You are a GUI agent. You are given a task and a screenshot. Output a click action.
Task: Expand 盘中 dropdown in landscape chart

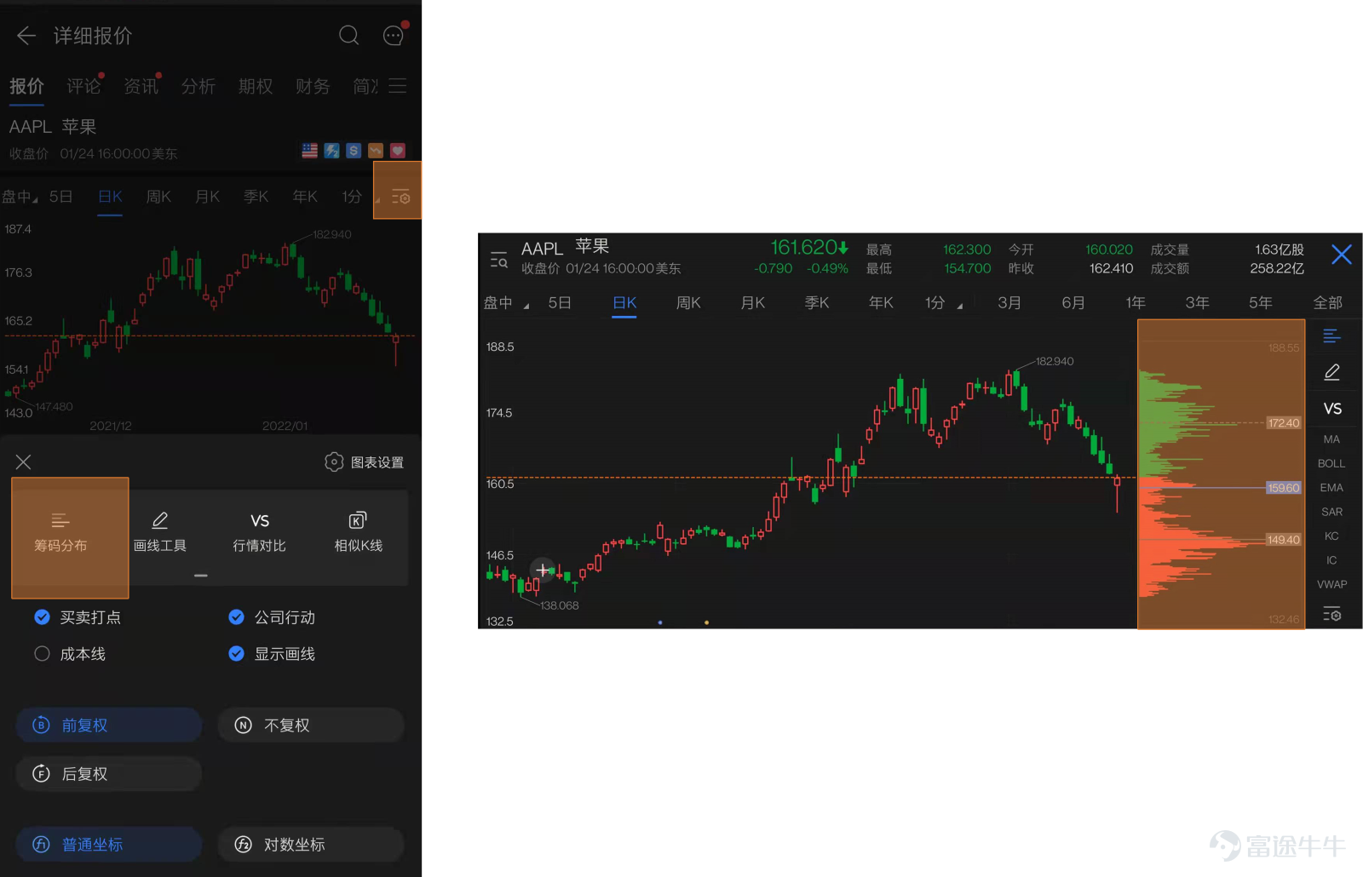pyautogui.click(x=506, y=303)
